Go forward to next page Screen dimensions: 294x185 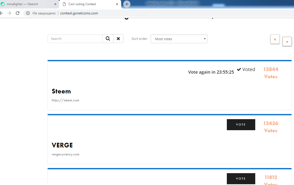9,13
